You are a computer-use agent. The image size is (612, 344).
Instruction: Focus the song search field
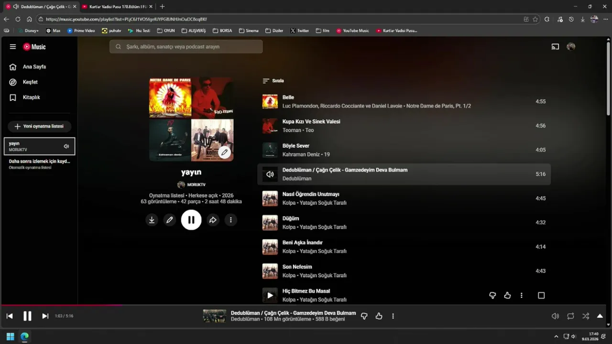click(x=186, y=47)
